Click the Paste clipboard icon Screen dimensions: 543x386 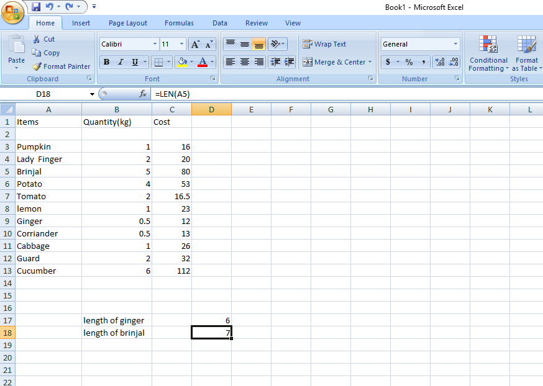(16, 45)
